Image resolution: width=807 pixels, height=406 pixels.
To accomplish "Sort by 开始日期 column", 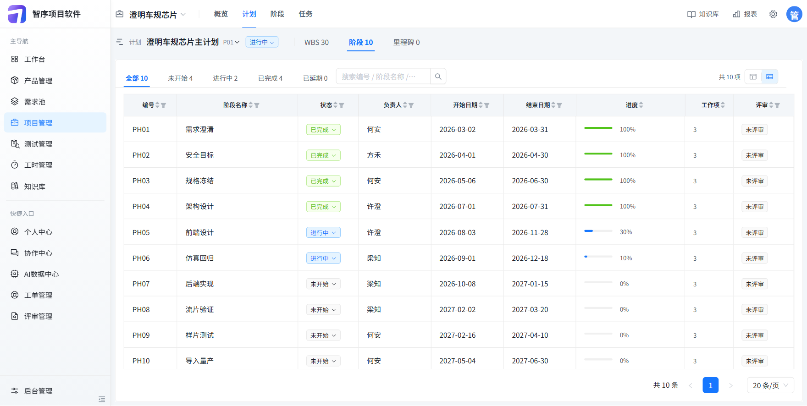I will pos(481,105).
